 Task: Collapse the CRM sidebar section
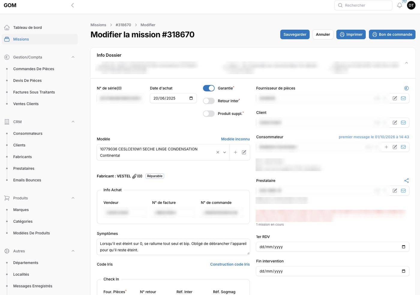pyautogui.click(x=73, y=122)
